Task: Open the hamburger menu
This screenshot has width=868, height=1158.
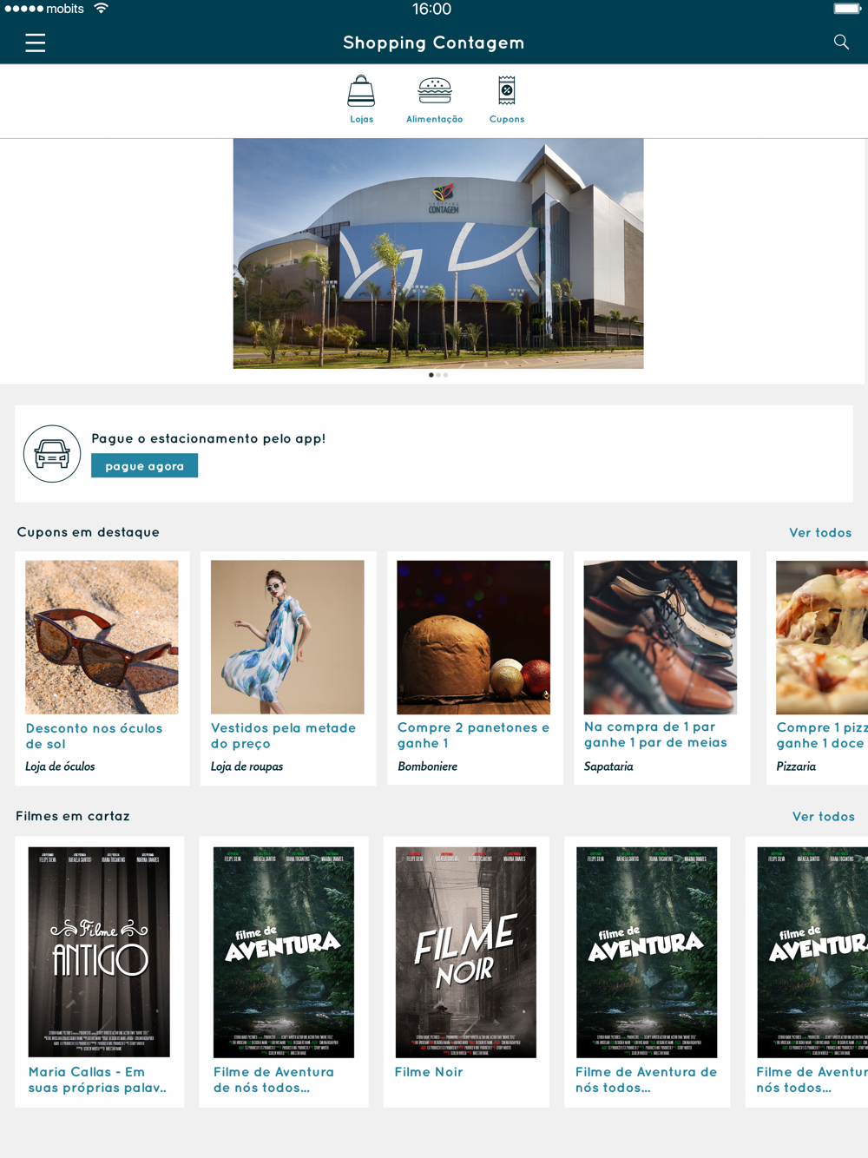Action: pos(35,43)
